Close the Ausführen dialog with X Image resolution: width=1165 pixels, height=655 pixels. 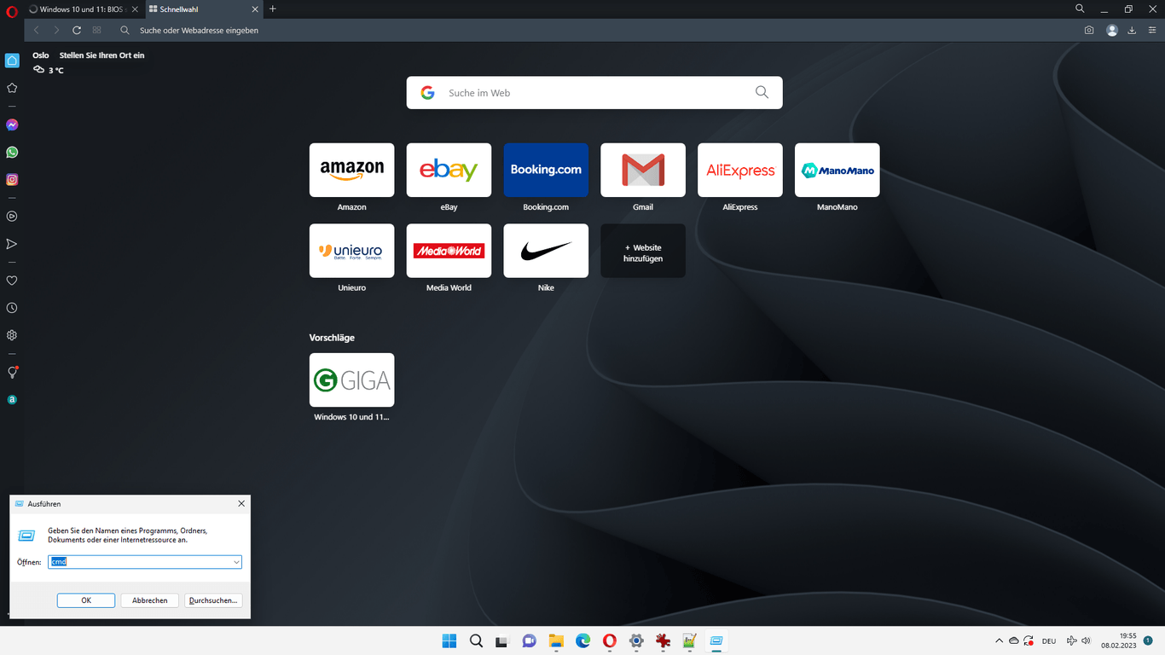241,503
